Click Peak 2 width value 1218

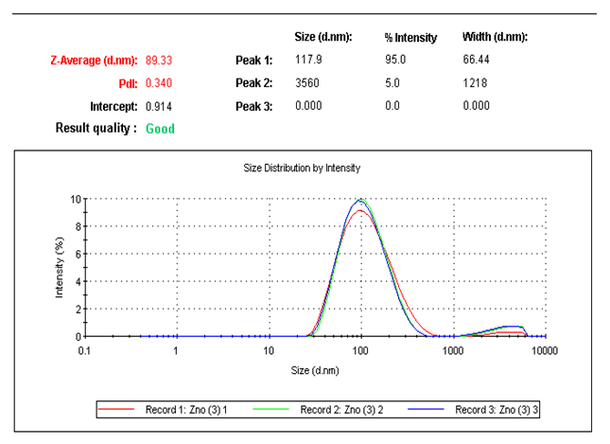tap(475, 83)
